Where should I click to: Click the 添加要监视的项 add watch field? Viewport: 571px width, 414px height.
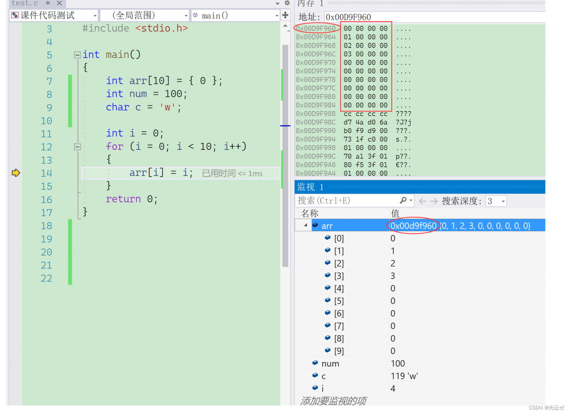click(333, 401)
